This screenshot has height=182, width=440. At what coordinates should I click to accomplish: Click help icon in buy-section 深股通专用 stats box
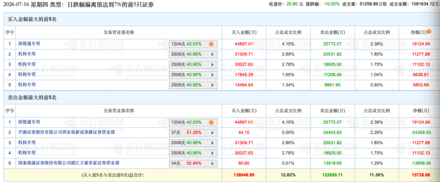click(x=211, y=44)
